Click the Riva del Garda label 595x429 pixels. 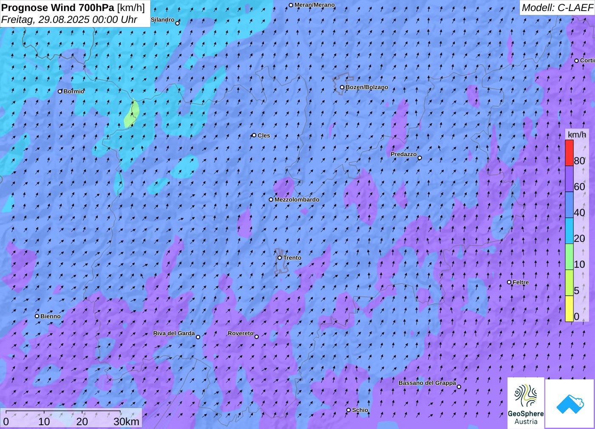[x=174, y=334]
